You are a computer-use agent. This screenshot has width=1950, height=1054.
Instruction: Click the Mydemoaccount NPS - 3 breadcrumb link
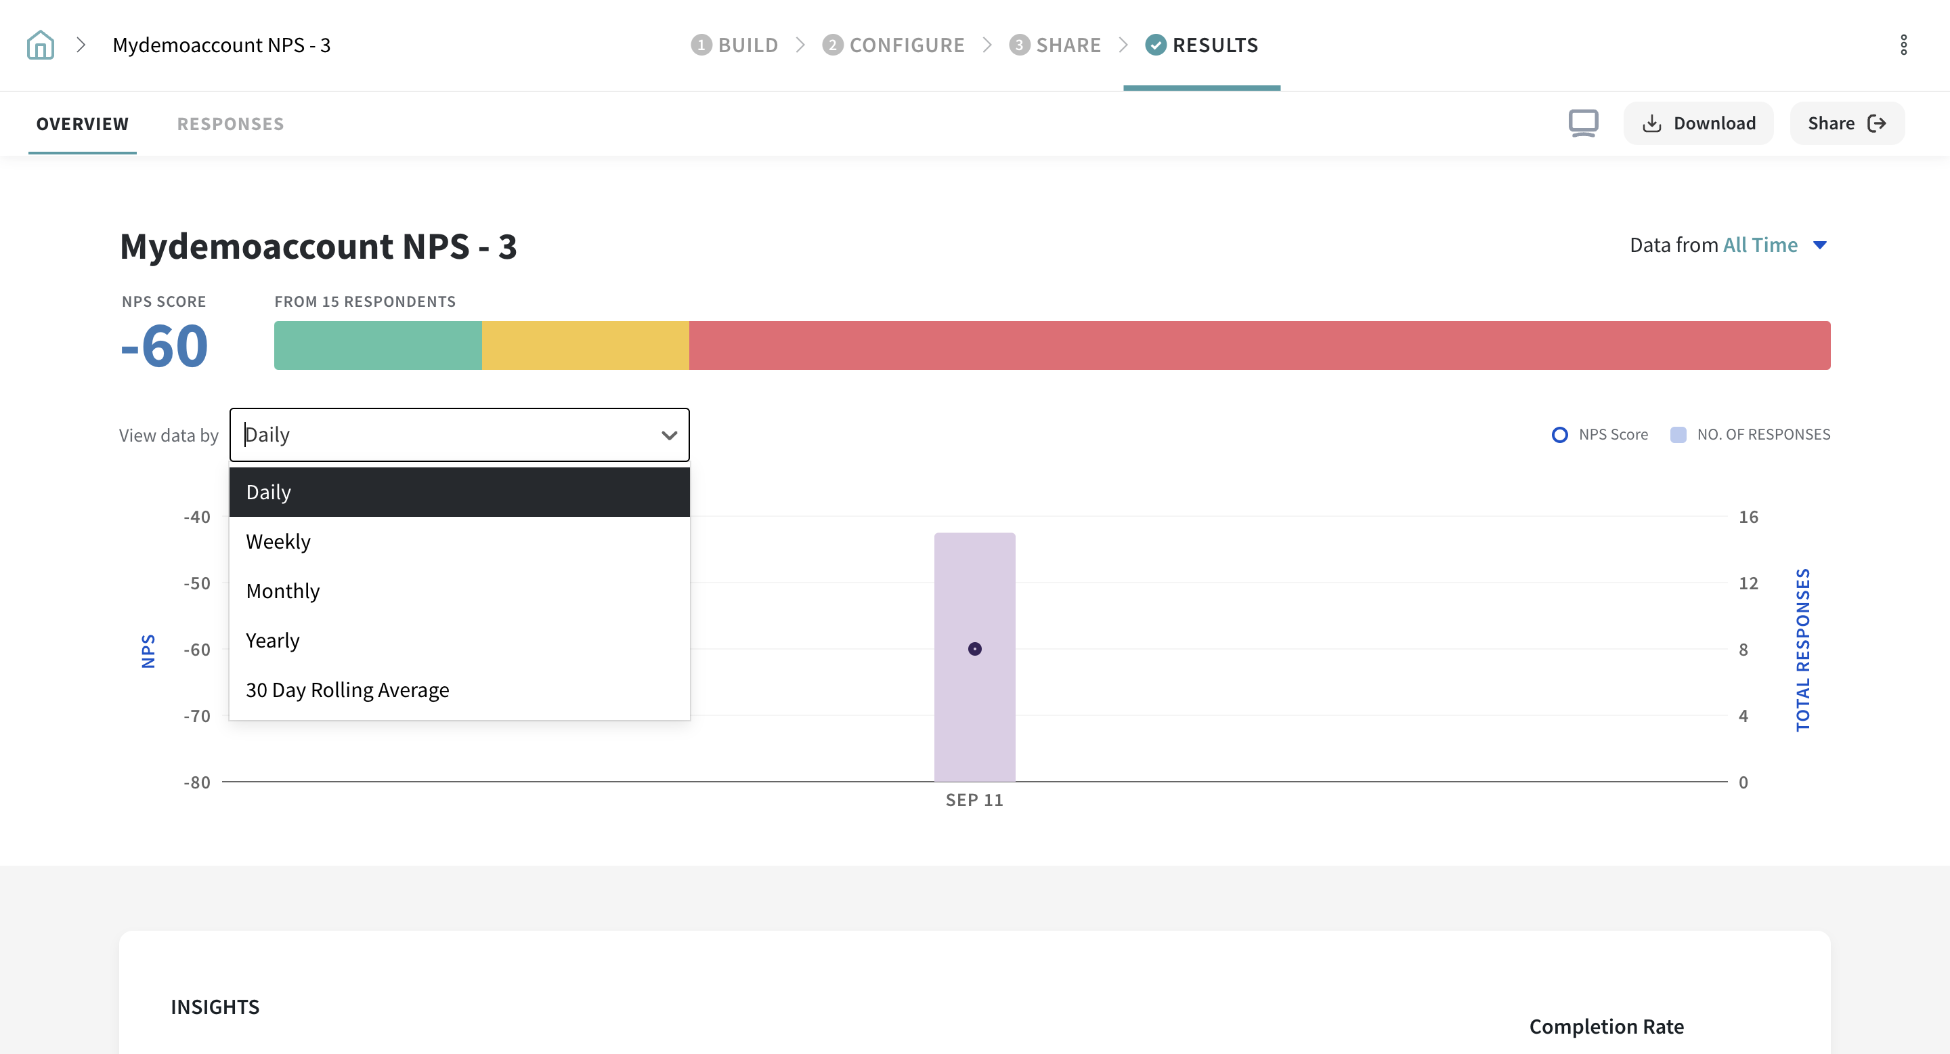(221, 45)
